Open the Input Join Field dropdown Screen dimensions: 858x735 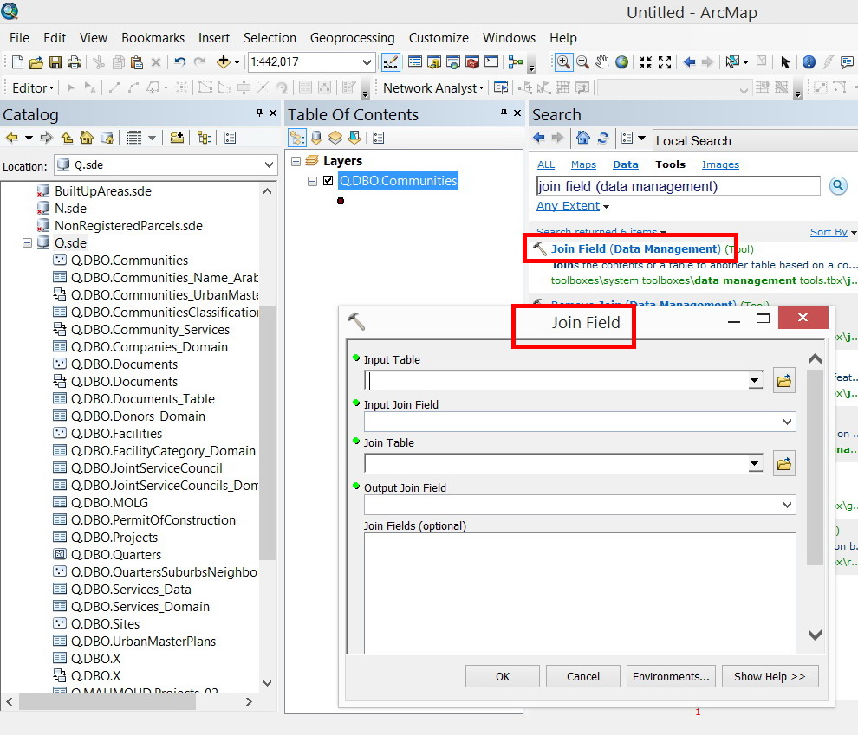(x=787, y=422)
